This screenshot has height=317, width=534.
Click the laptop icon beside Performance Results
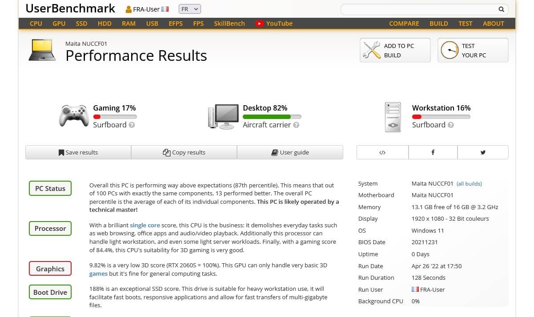point(42,50)
